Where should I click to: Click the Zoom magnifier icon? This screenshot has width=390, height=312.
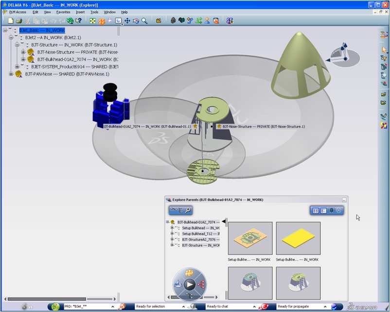pos(144,21)
